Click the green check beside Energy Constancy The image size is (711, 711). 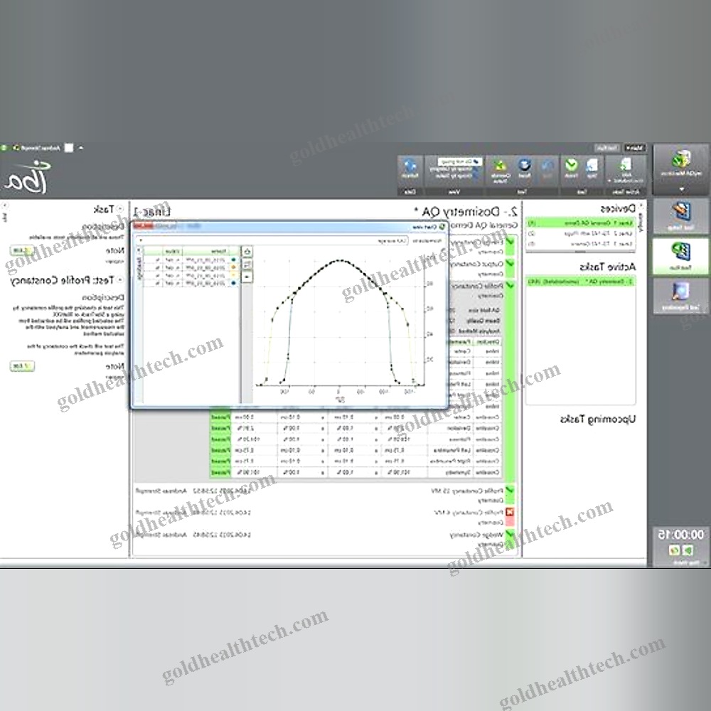click(510, 242)
